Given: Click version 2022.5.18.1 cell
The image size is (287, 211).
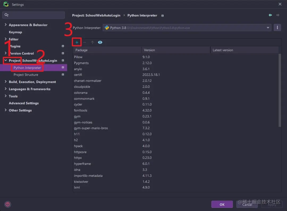Looking at the screenshot, I should 151,75.
